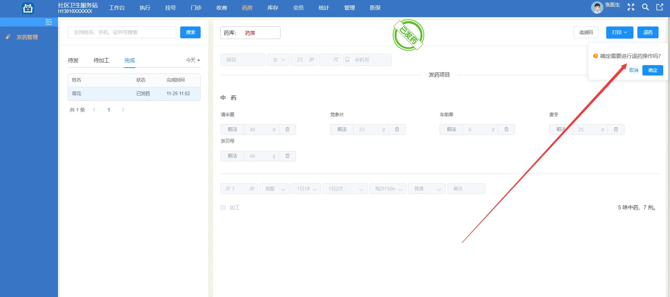The image size is (670, 297).
Task: Open the 门诊 menu
Action: 196,8
